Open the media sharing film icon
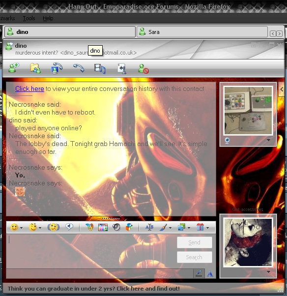This screenshot has height=296, width=287. coord(100,68)
